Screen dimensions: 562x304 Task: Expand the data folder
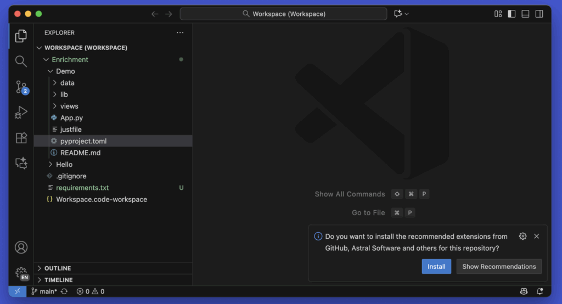(x=67, y=83)
